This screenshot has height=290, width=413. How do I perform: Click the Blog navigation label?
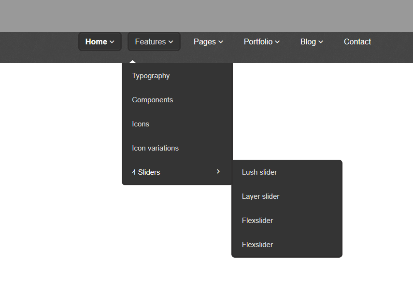pos(308,42)
